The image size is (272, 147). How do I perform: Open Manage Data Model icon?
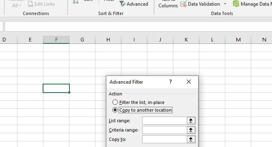coord(236,4)
